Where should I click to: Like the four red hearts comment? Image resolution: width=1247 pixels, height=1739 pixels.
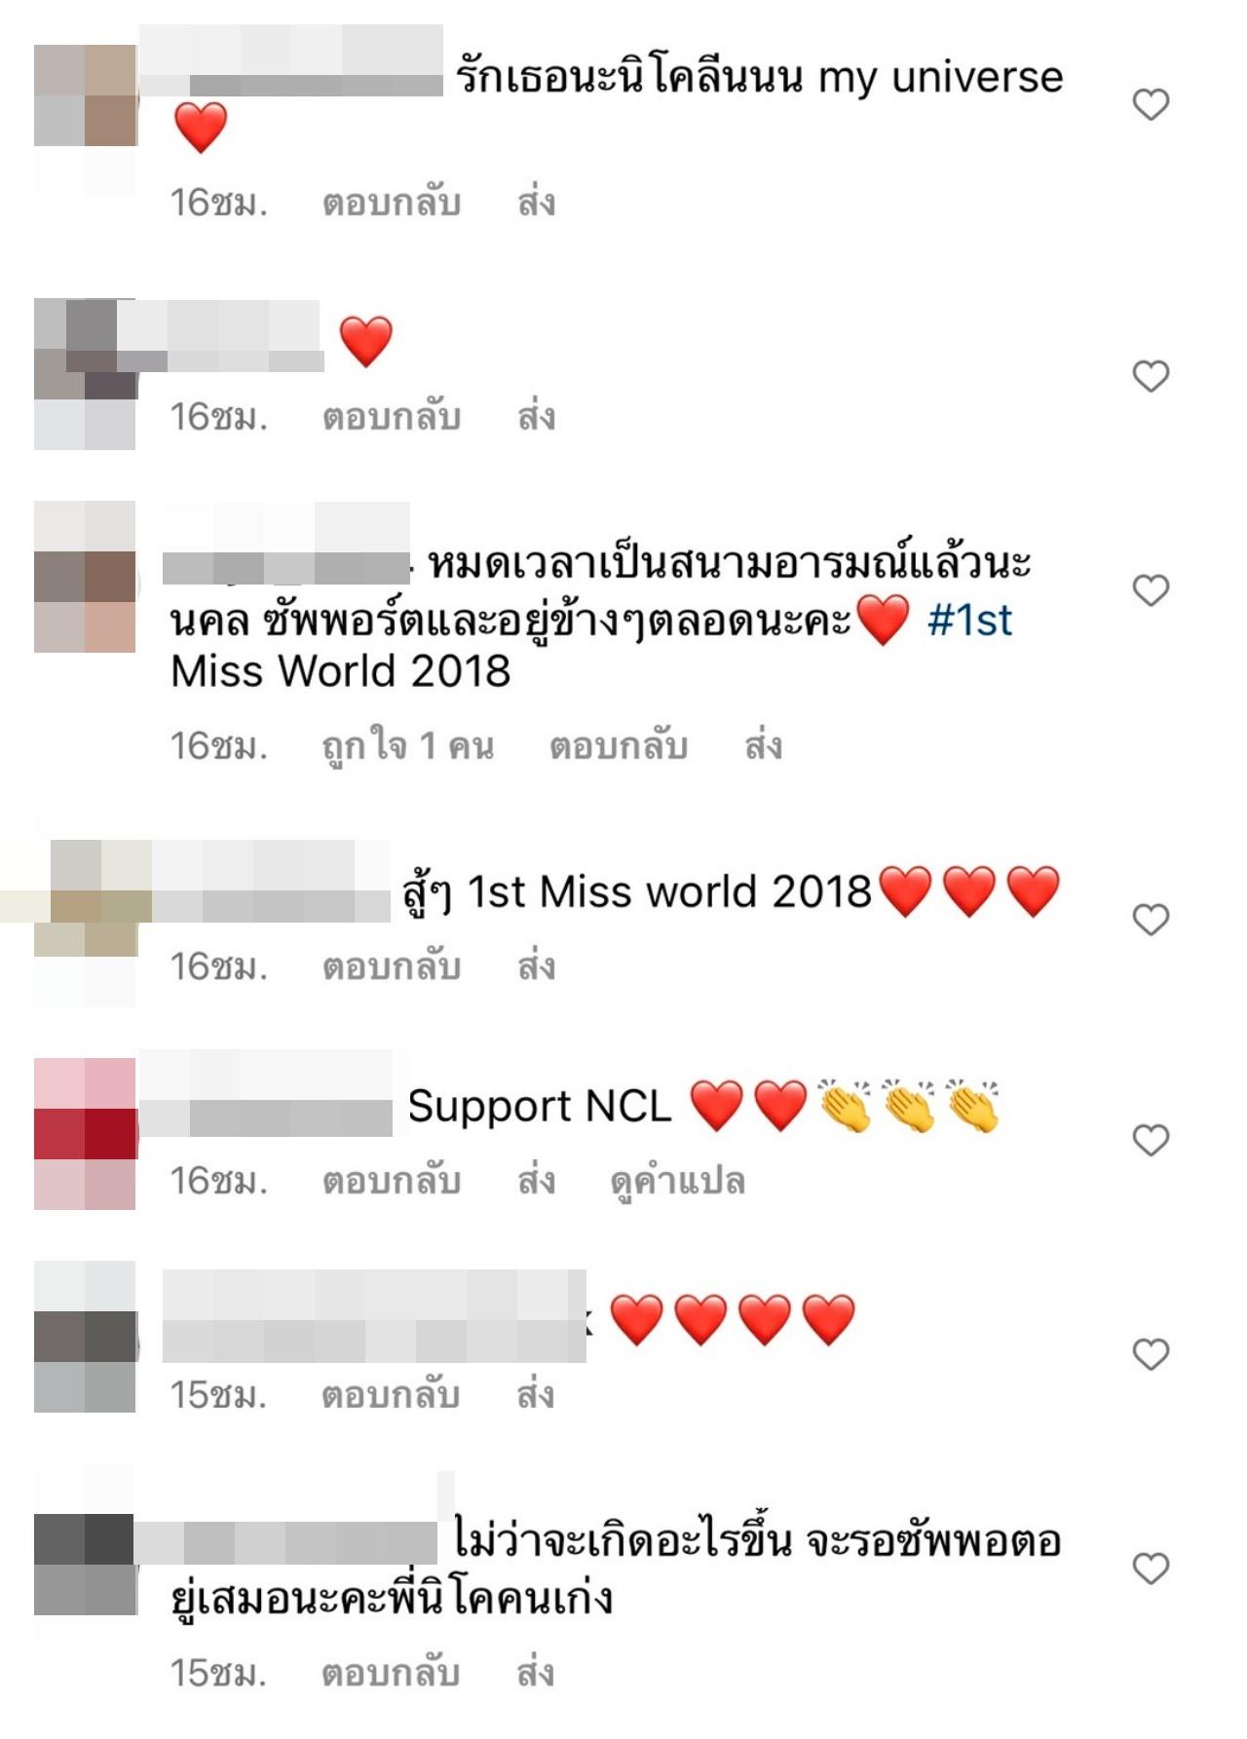coord(1151,1354)
